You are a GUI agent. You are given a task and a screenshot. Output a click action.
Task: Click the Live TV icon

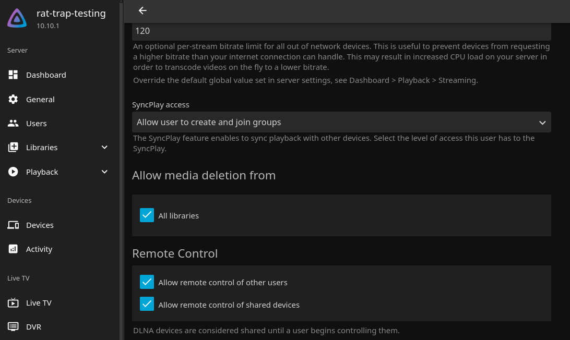(14, 302)
